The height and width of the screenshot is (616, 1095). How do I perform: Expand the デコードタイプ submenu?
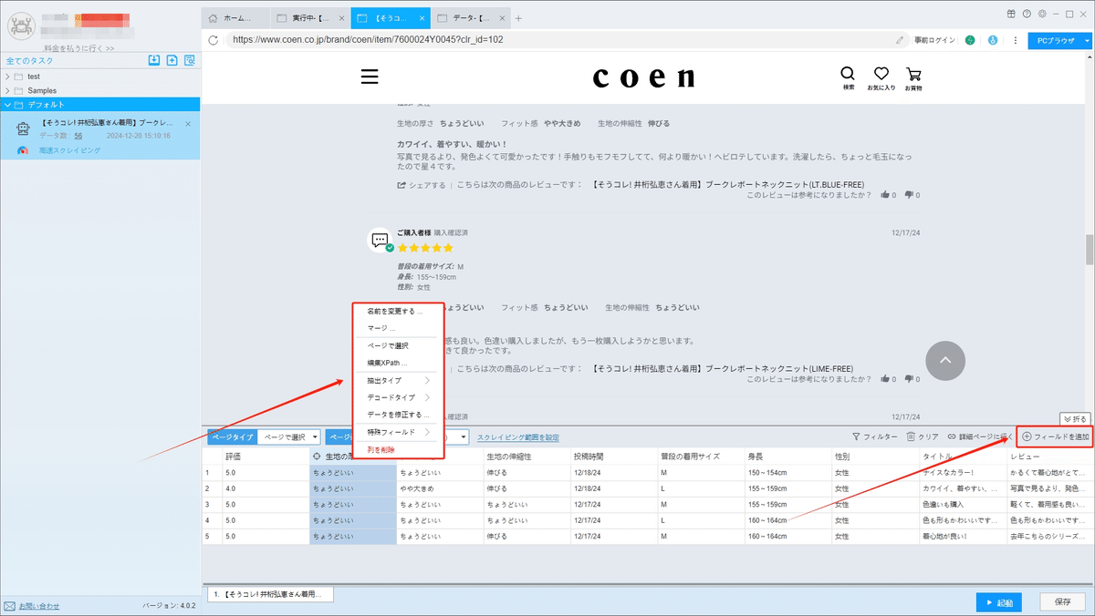[x=398, y=397]
